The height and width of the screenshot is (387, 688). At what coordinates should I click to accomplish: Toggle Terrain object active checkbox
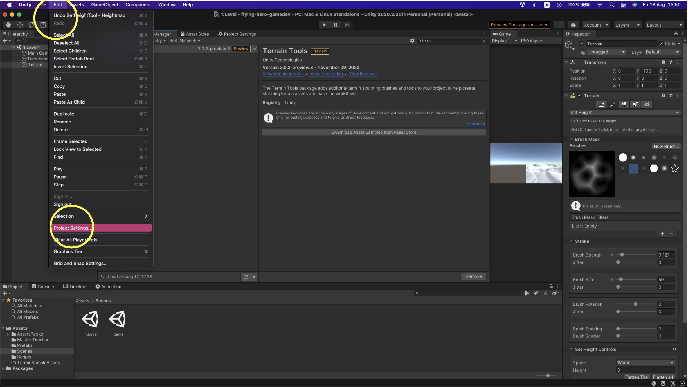(x=581, y=44)
